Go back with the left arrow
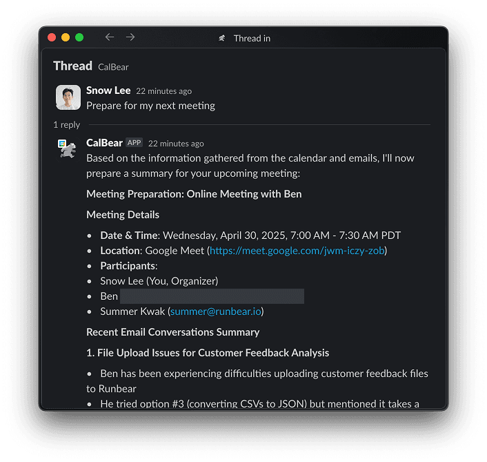 [109, 37]
